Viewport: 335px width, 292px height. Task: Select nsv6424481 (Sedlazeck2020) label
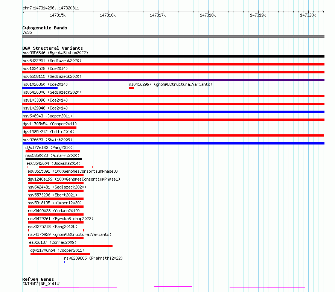coord(57,187)
